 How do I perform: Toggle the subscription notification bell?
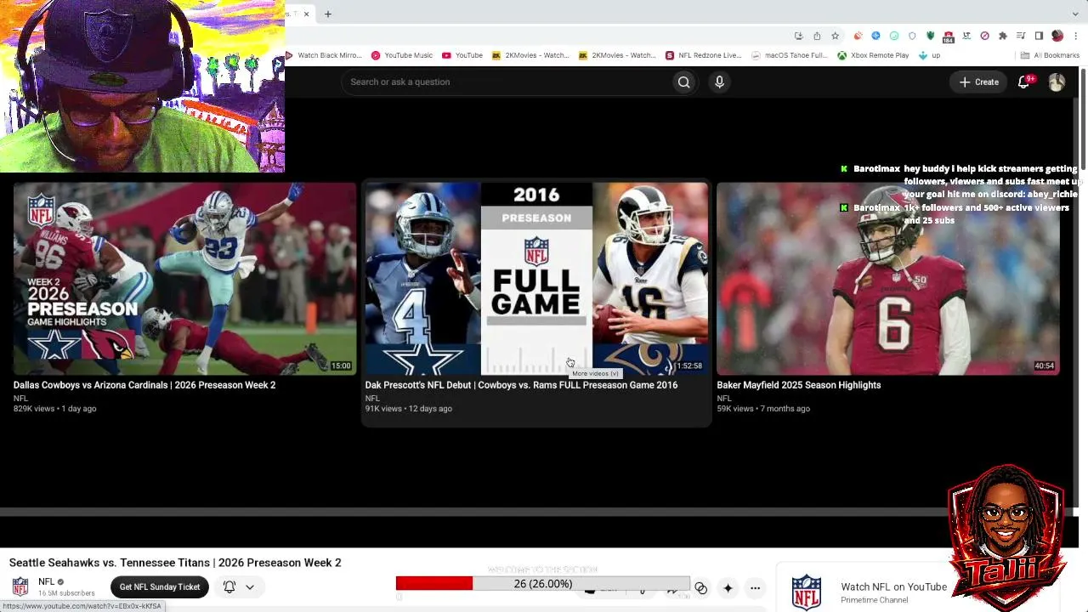click(x=229, y=586)
